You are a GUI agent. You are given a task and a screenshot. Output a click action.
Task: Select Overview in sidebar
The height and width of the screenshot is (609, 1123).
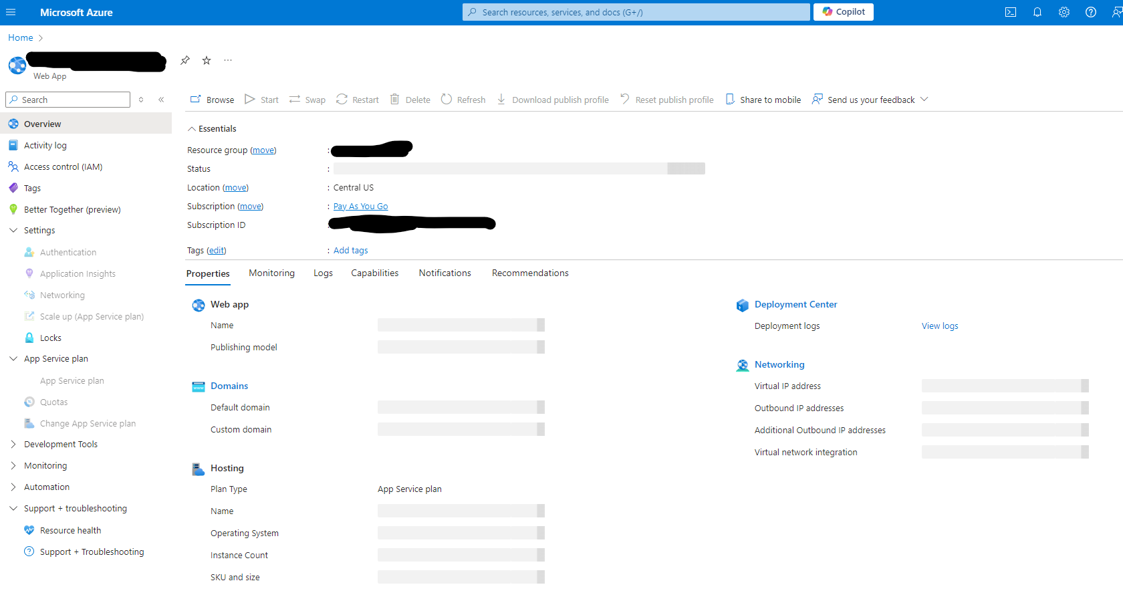tap(86, 124)
